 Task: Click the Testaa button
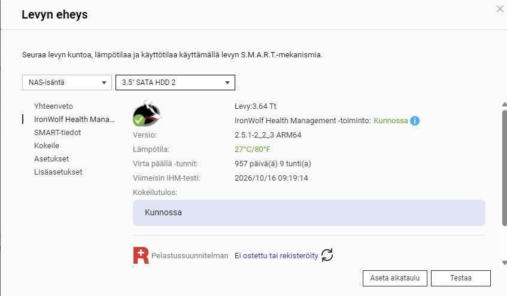tap(461, 278)
